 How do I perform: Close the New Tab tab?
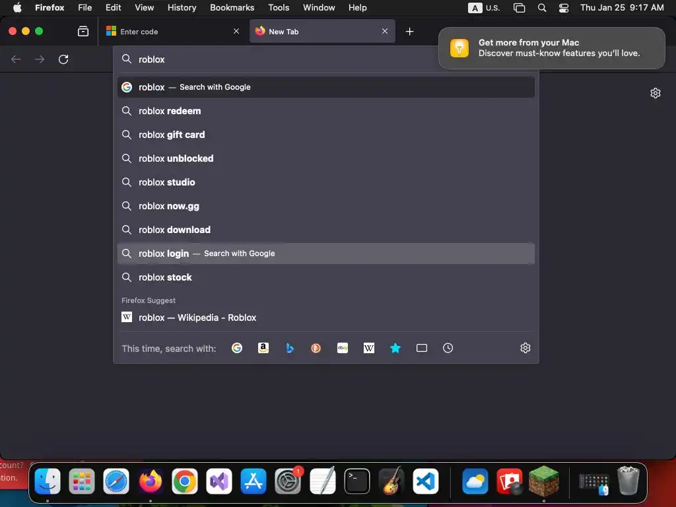[x=385, y=31]
